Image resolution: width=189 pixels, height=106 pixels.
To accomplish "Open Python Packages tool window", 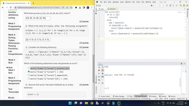I will pos(119,96).
